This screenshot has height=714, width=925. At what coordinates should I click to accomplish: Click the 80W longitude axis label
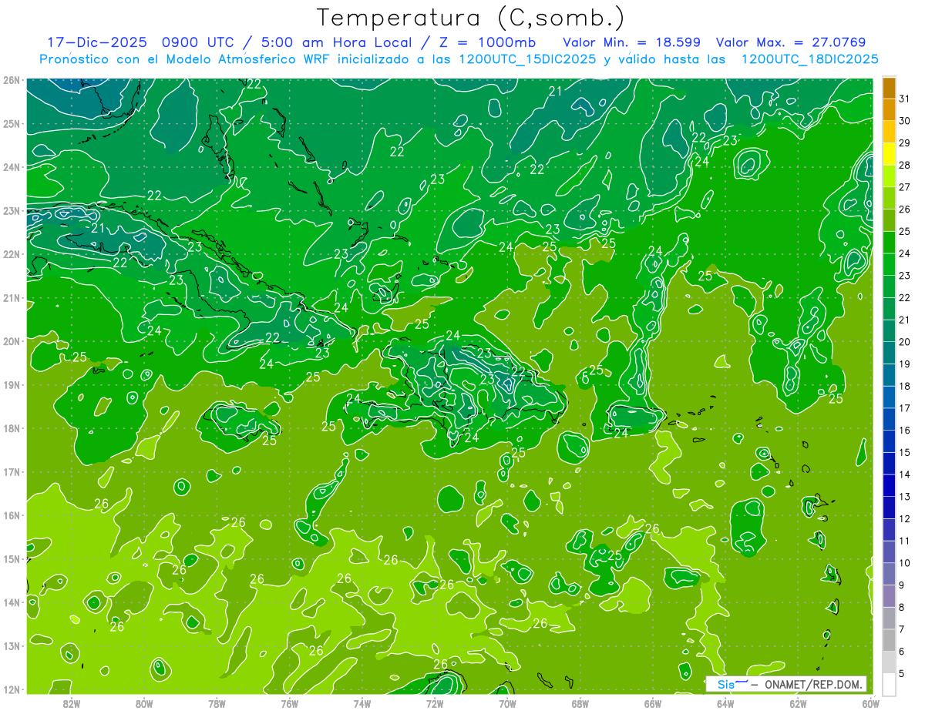point(144,703)
